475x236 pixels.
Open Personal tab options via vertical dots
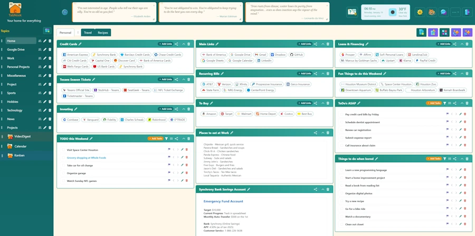tap(78, 33)
